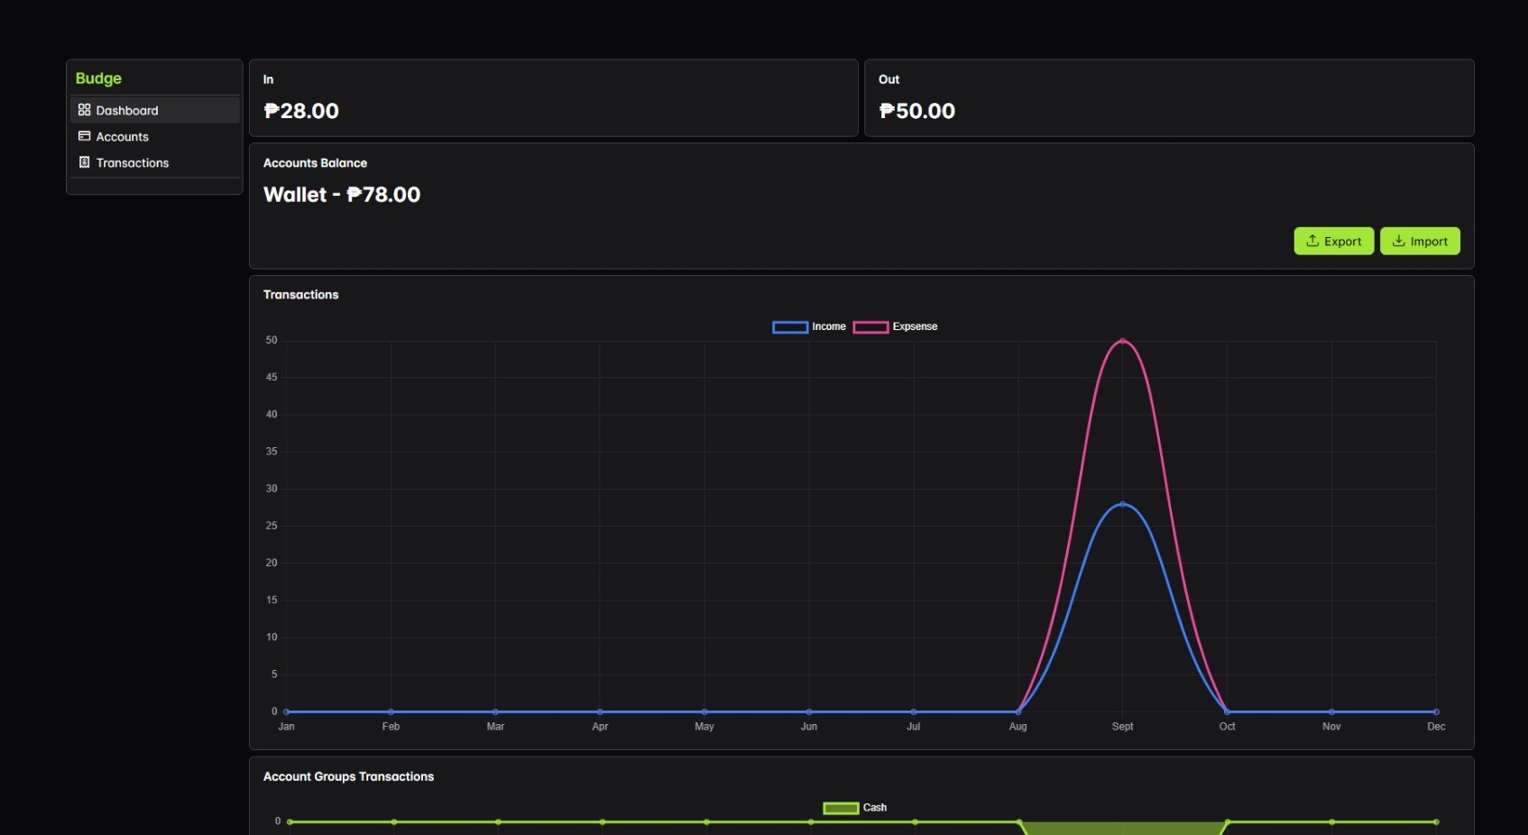
Task: Export the accounts data
Action: (1333, 241)
